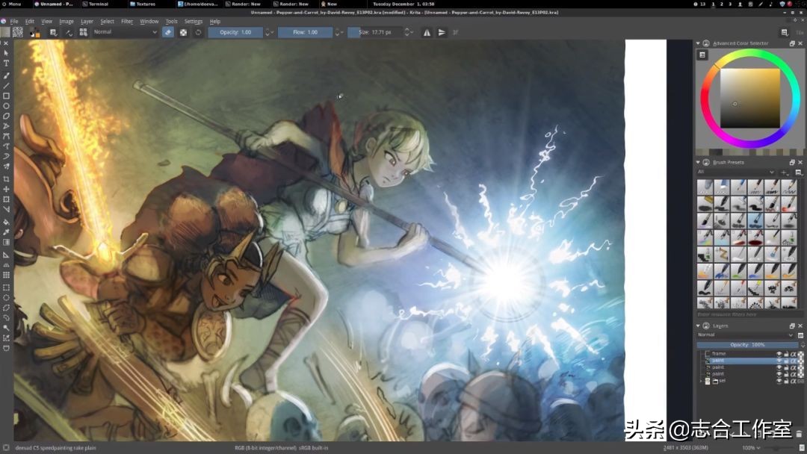The height and width of the screenshot is (454, 807).
Task: Choose the Ellipse shape tool
Action: tap(6, 106)
